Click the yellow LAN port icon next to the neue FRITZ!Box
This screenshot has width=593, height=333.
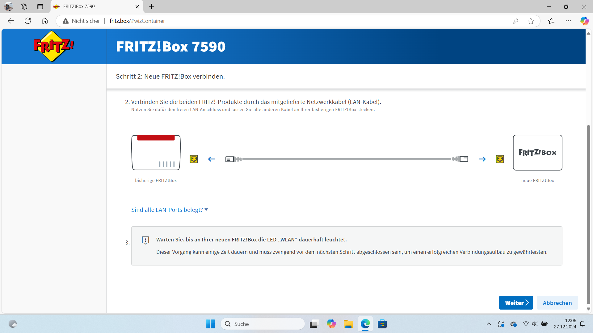click(500, 159)
